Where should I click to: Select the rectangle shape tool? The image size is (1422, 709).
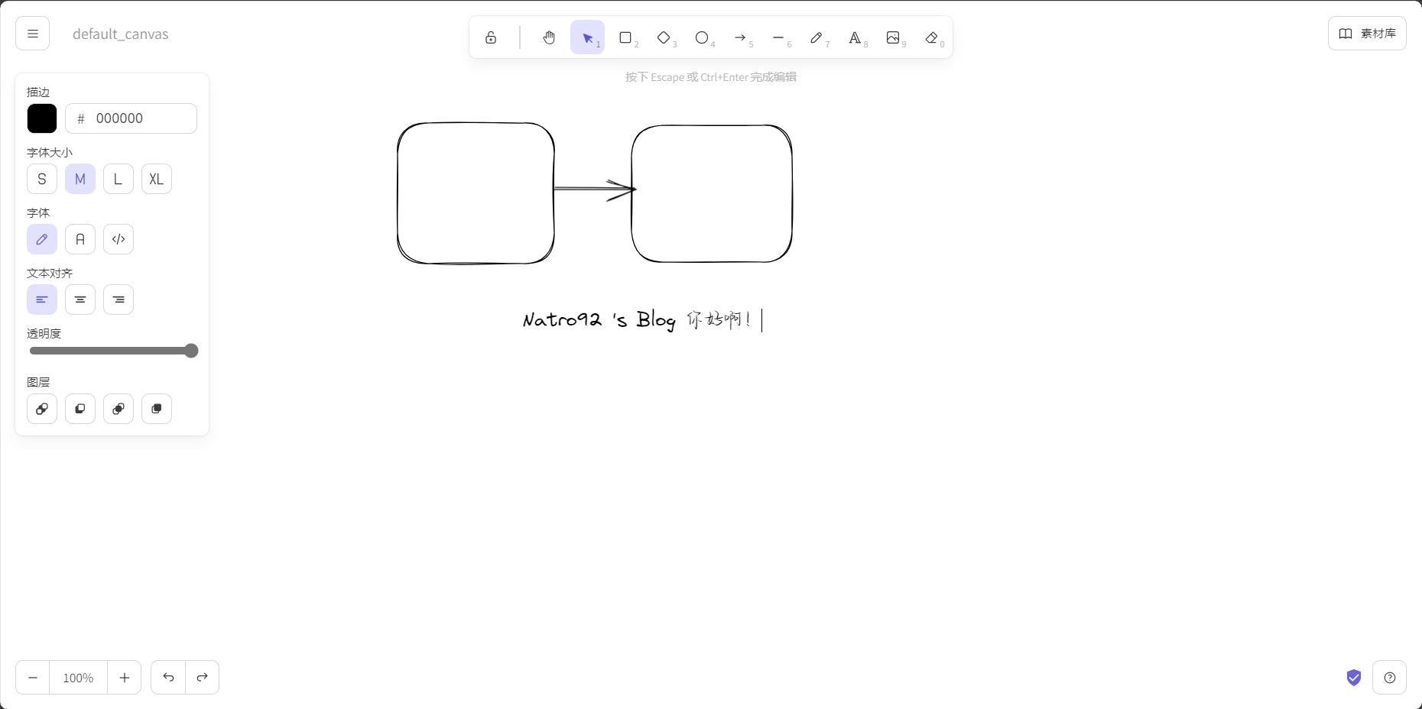click(x=625, y=37)
